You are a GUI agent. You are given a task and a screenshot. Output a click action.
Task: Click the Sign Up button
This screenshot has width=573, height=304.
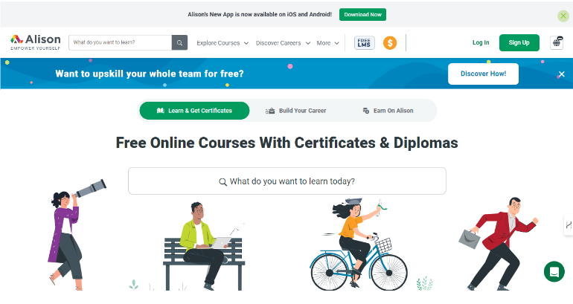tap(519, 42)
